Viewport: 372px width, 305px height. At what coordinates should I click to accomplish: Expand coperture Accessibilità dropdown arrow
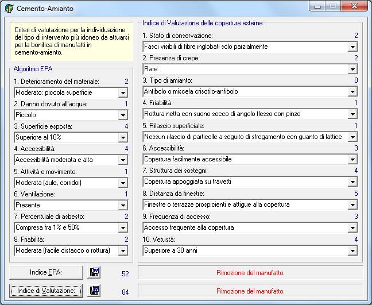(352, 159)
